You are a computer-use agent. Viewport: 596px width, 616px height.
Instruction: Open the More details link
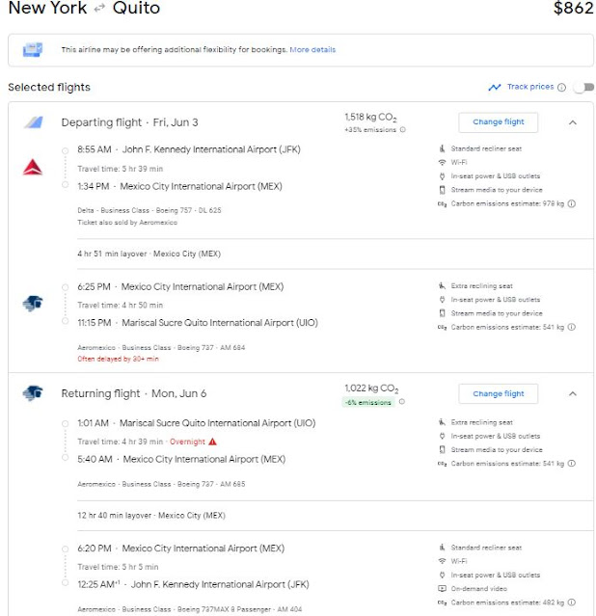click(x=312, y=49)
